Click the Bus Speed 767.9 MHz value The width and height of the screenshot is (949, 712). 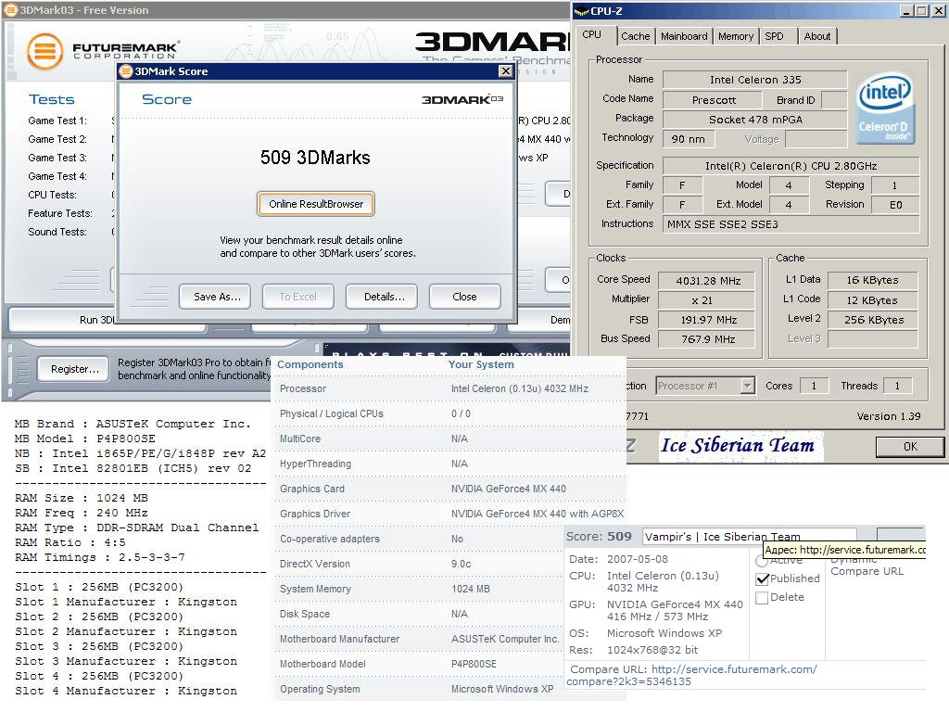pyautogui.click(x=707, y=339)
